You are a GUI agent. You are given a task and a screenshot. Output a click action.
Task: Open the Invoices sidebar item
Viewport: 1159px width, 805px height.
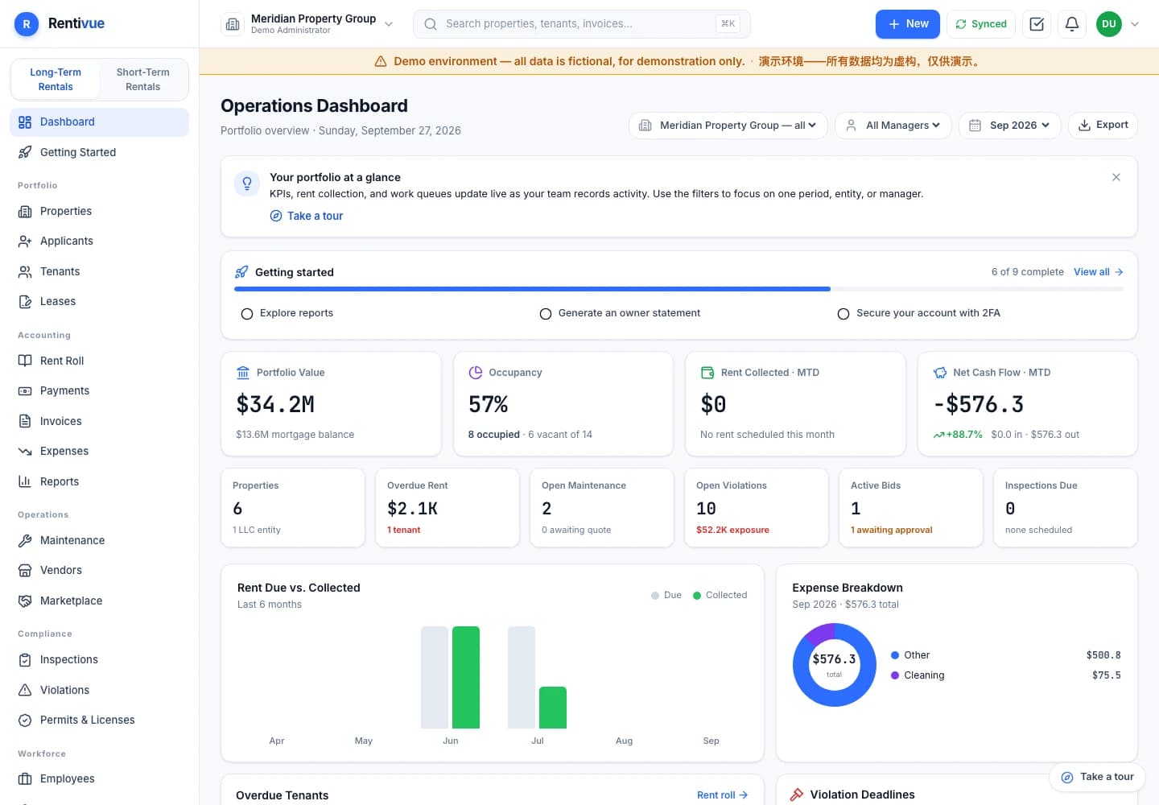(99, 421)
